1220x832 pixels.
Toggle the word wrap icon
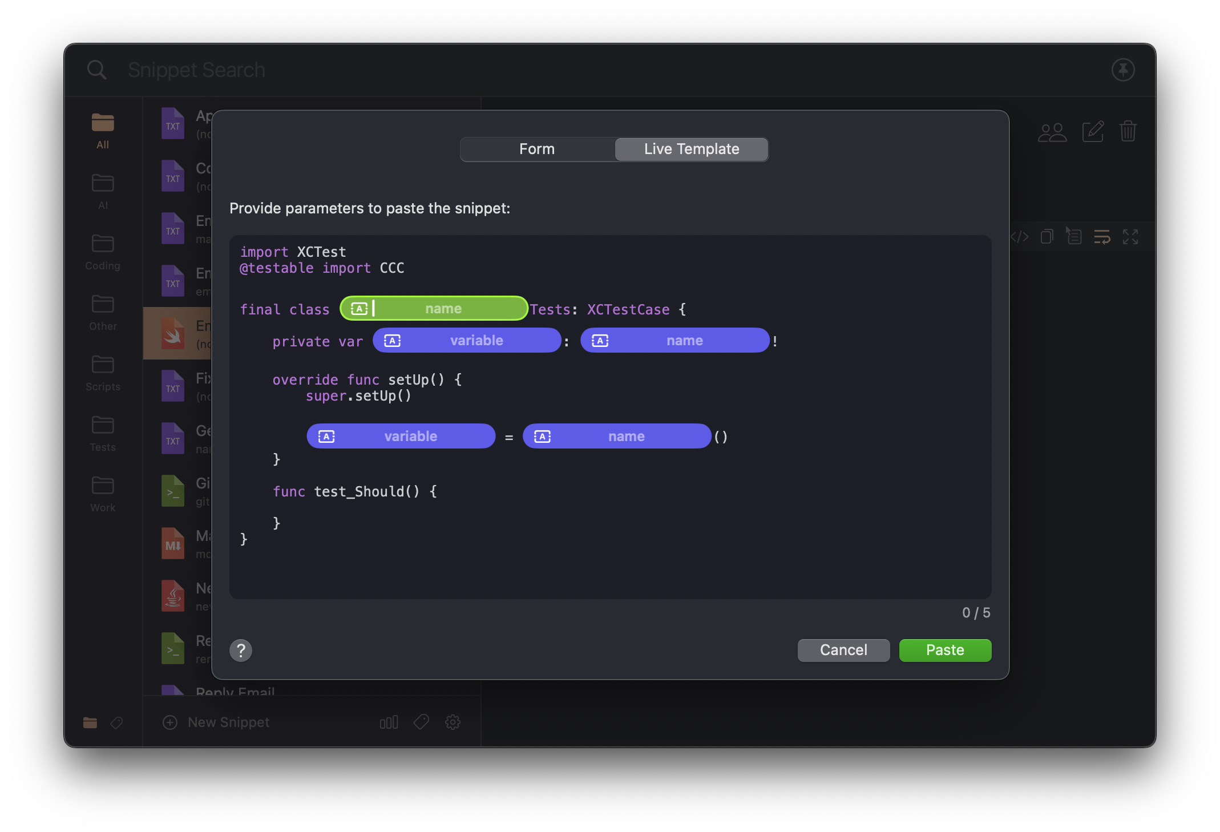point(1102,237)
